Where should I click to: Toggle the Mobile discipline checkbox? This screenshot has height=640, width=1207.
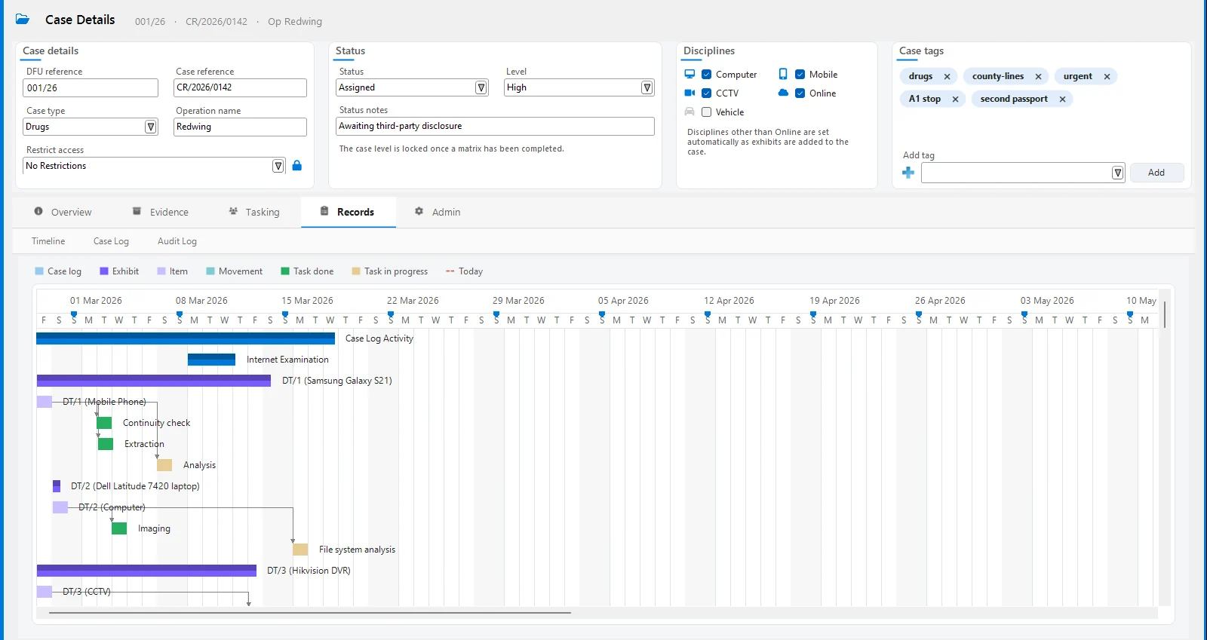tap(800, 75)
